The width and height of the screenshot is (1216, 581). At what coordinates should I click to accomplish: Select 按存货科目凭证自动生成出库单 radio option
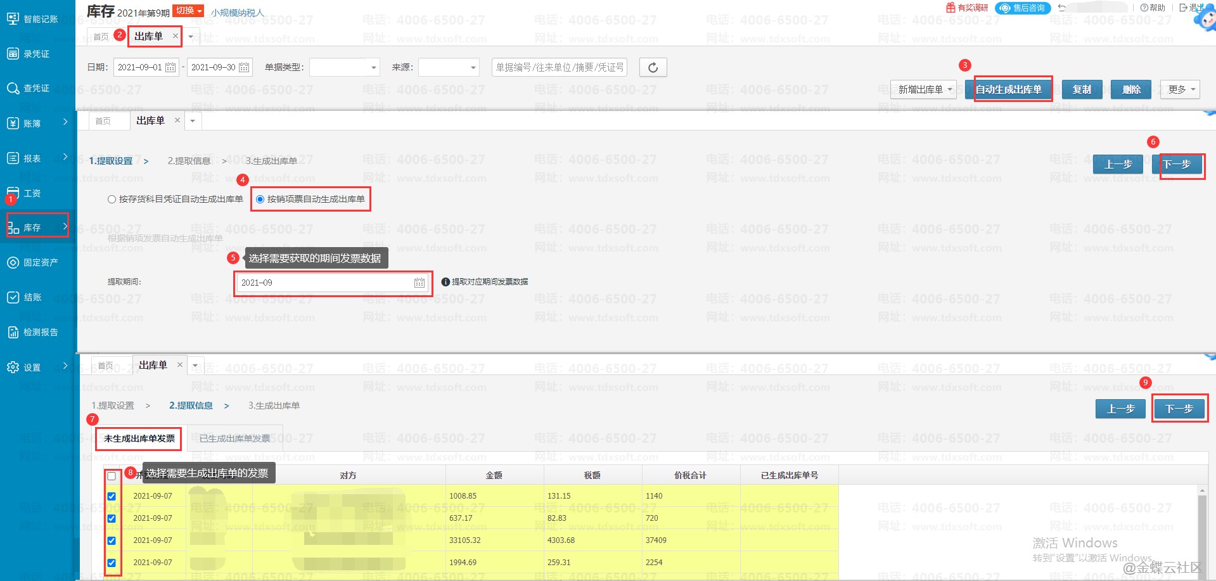click(112, 199)
